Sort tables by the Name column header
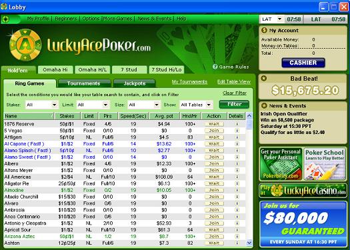350x250 pixels. click(x=29, y=116)
